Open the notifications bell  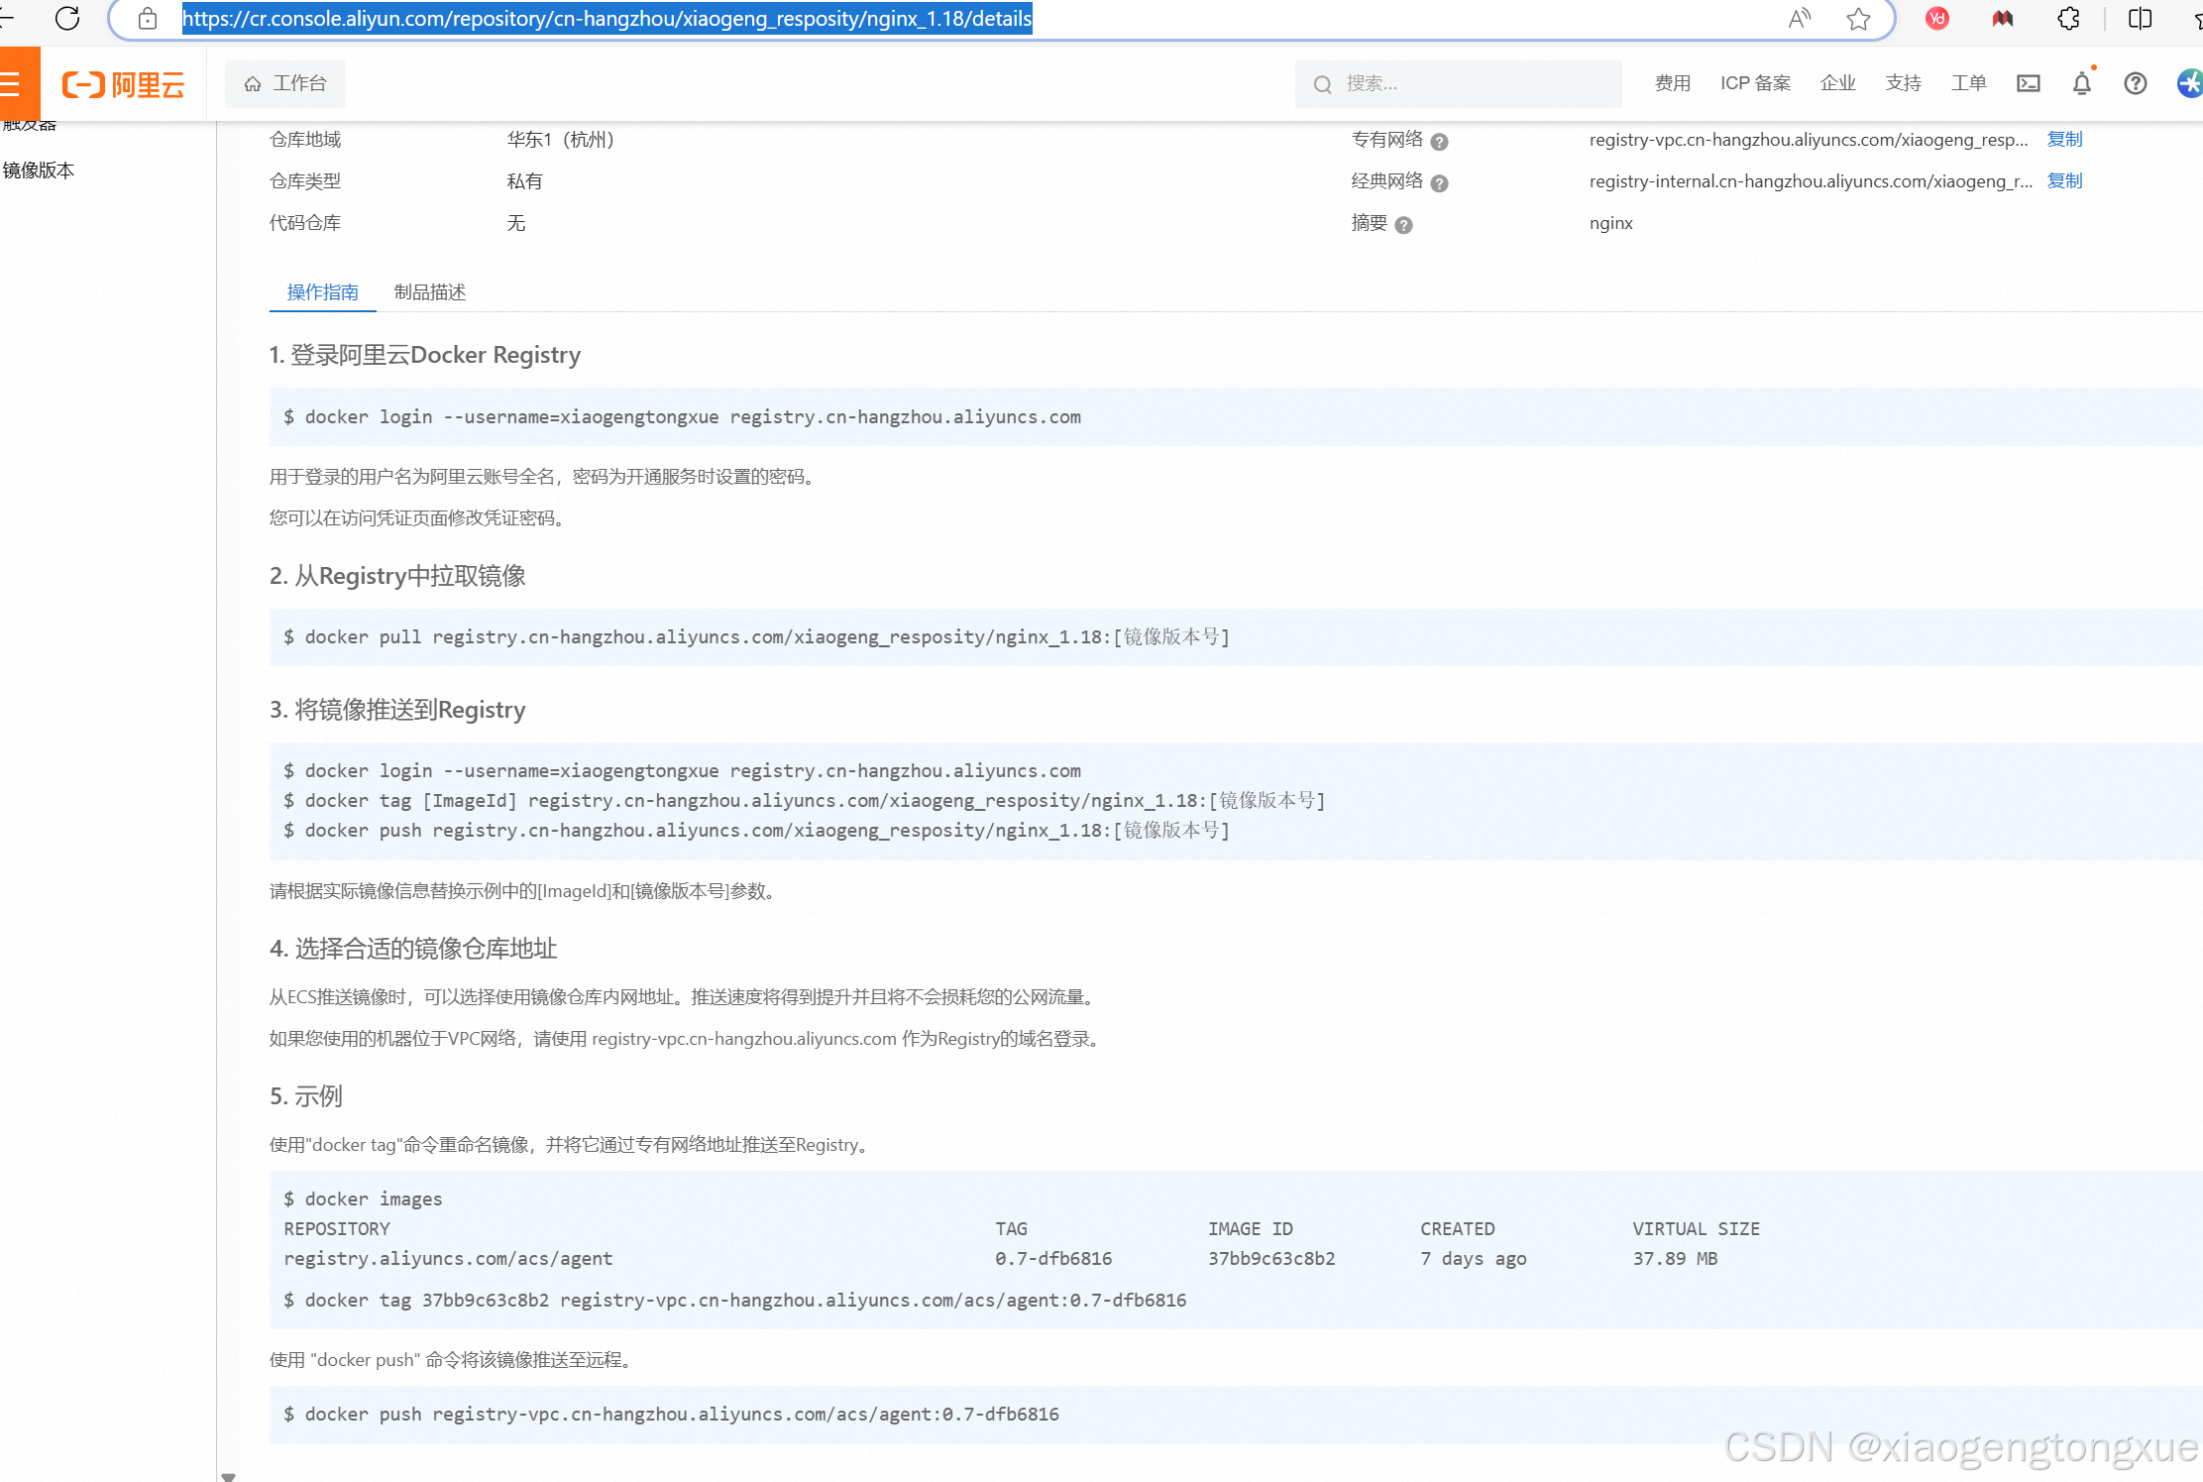(2081, 84)
